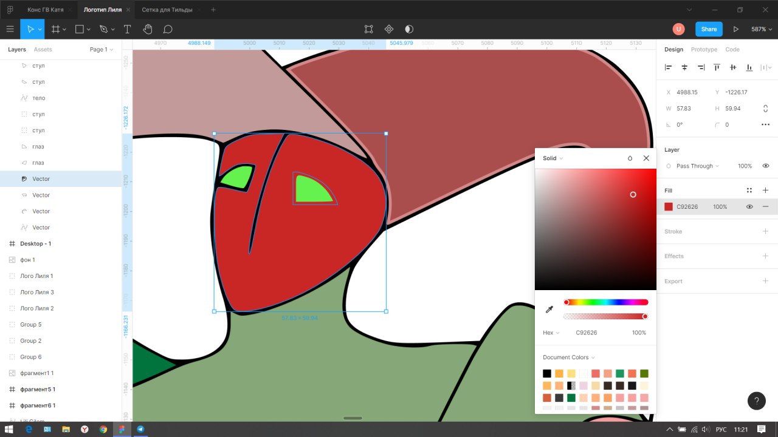The height and width of the screenshot is (437, 778).
Task: Select the Frame tool
Action: [55, 29]
